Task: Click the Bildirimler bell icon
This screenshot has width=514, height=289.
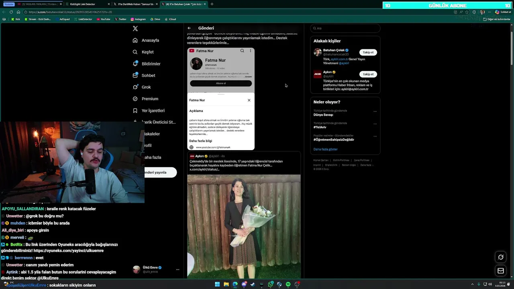Action: [135, 64]
